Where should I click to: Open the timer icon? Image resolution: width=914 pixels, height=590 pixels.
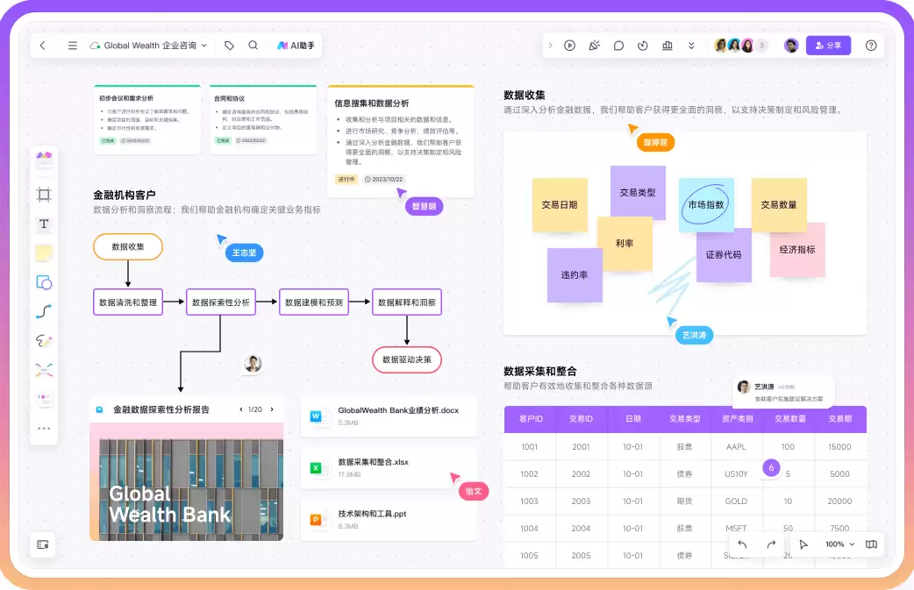pos(643,46)
